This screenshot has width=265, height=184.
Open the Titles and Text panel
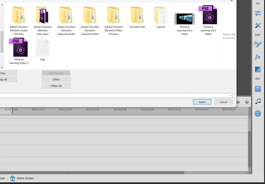[x=258, y=89]
